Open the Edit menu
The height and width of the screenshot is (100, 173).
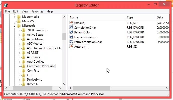16,11
